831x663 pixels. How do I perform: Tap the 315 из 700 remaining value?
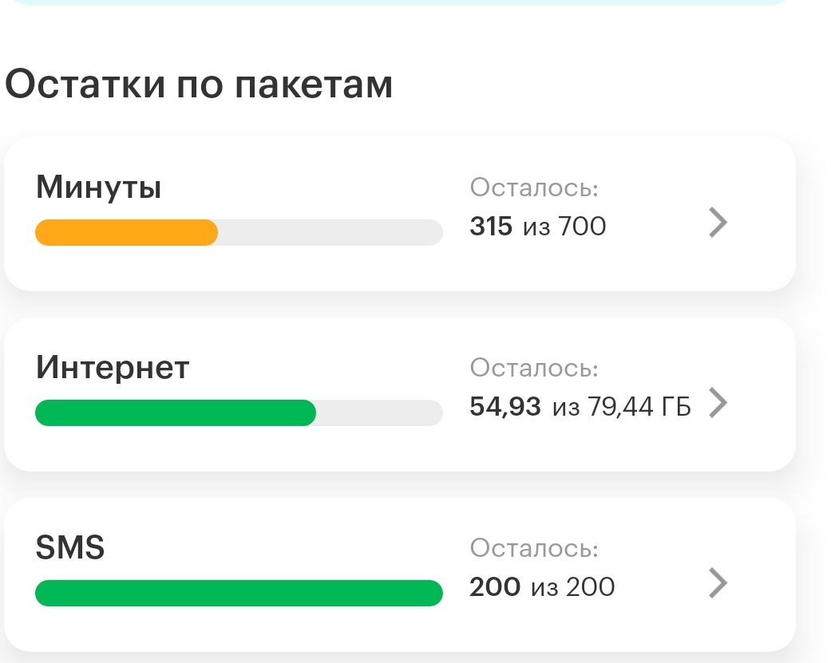pos(537,226)
